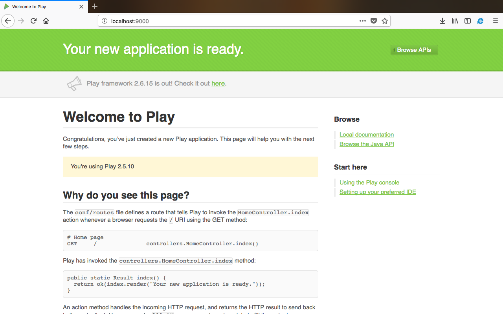Click the Play favicon on the browser tab
The image size is (503, 314).
click(x=7, y=6)
